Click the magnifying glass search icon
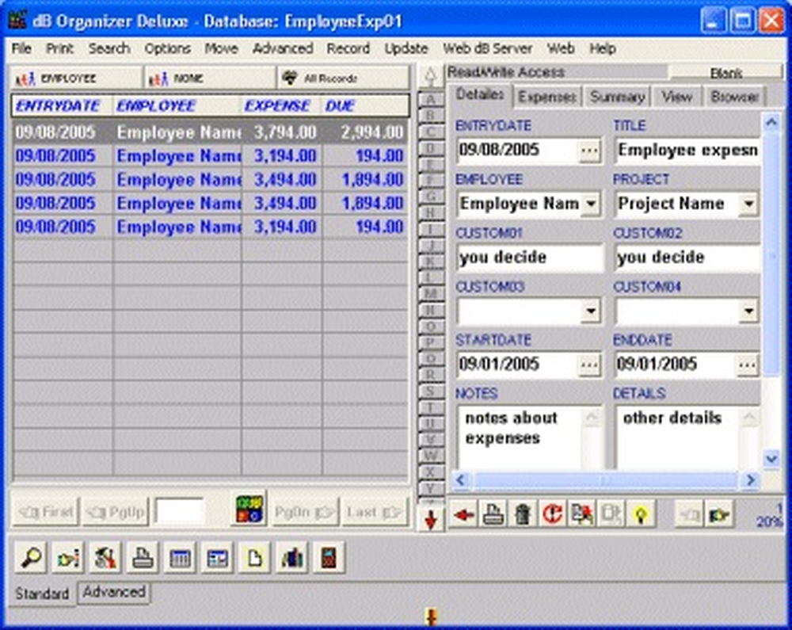Screen dimensions: 792x630 [31, 557]
